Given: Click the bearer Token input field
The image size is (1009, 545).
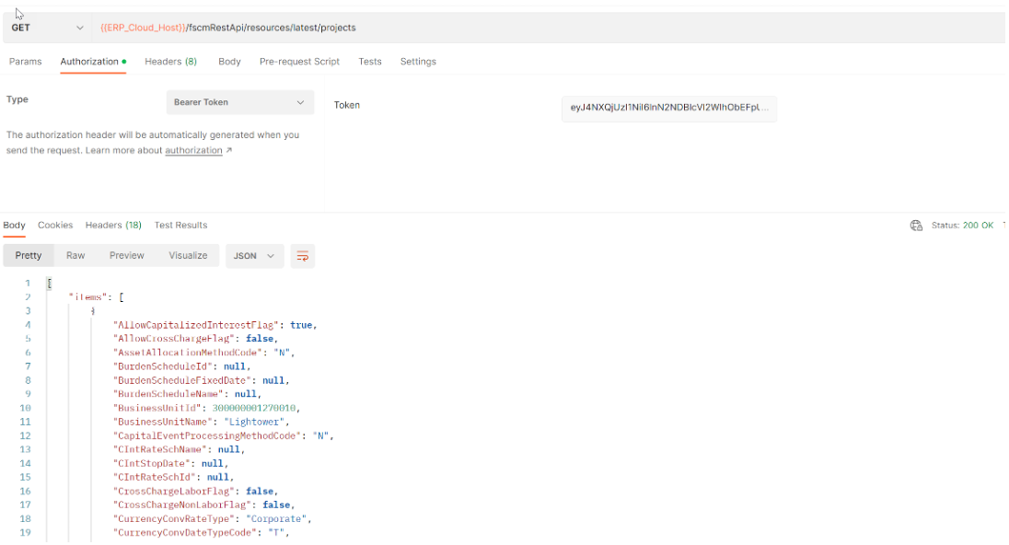Looking at the screenshot, I should coord(667,109).
